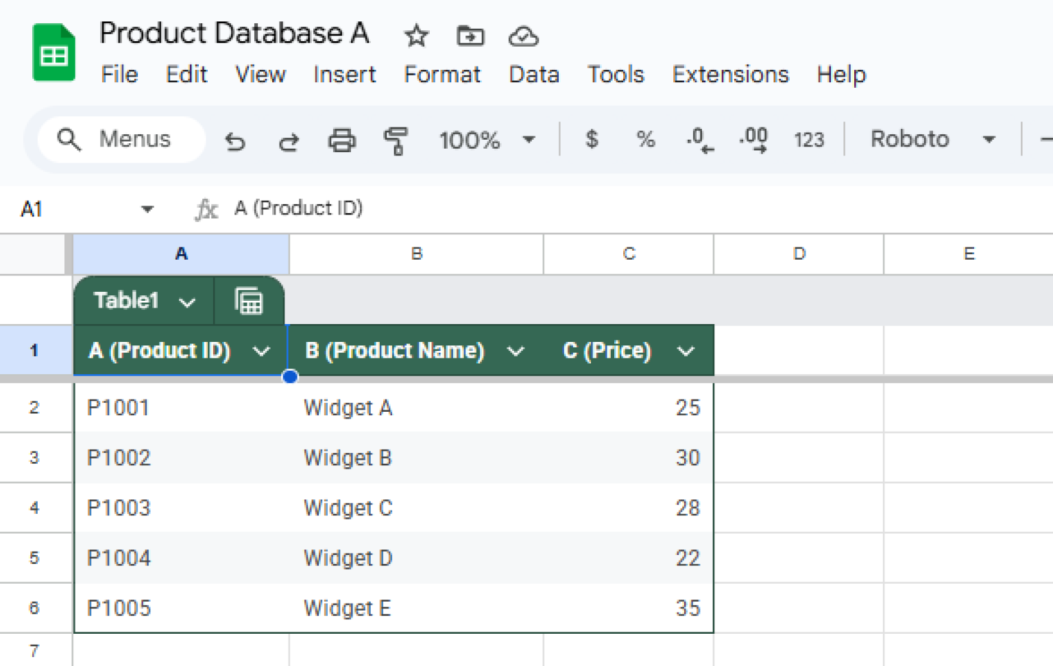Undo the last action

click(235, 140)
